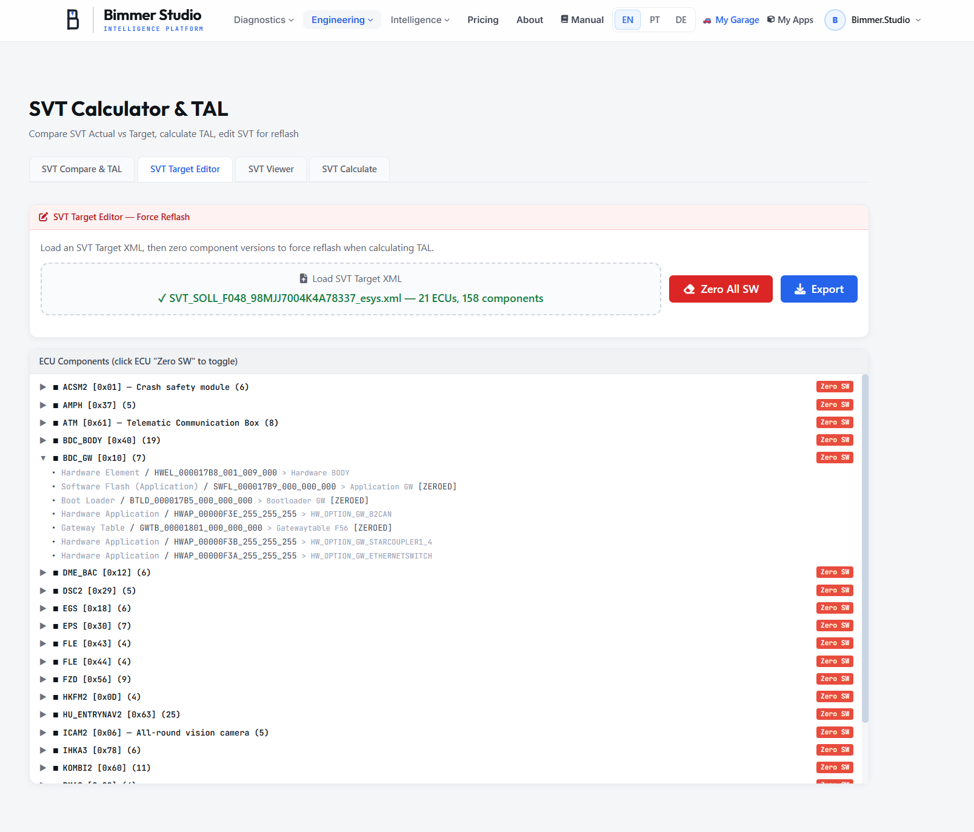Click the My Apps cube icon
Image resolution: width=974 pixels, height=832 pixels.
click(771, 19)
